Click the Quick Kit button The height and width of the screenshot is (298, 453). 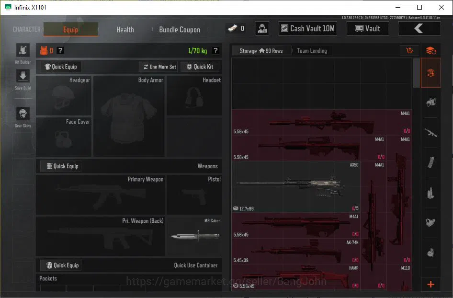tap(200, 67)
